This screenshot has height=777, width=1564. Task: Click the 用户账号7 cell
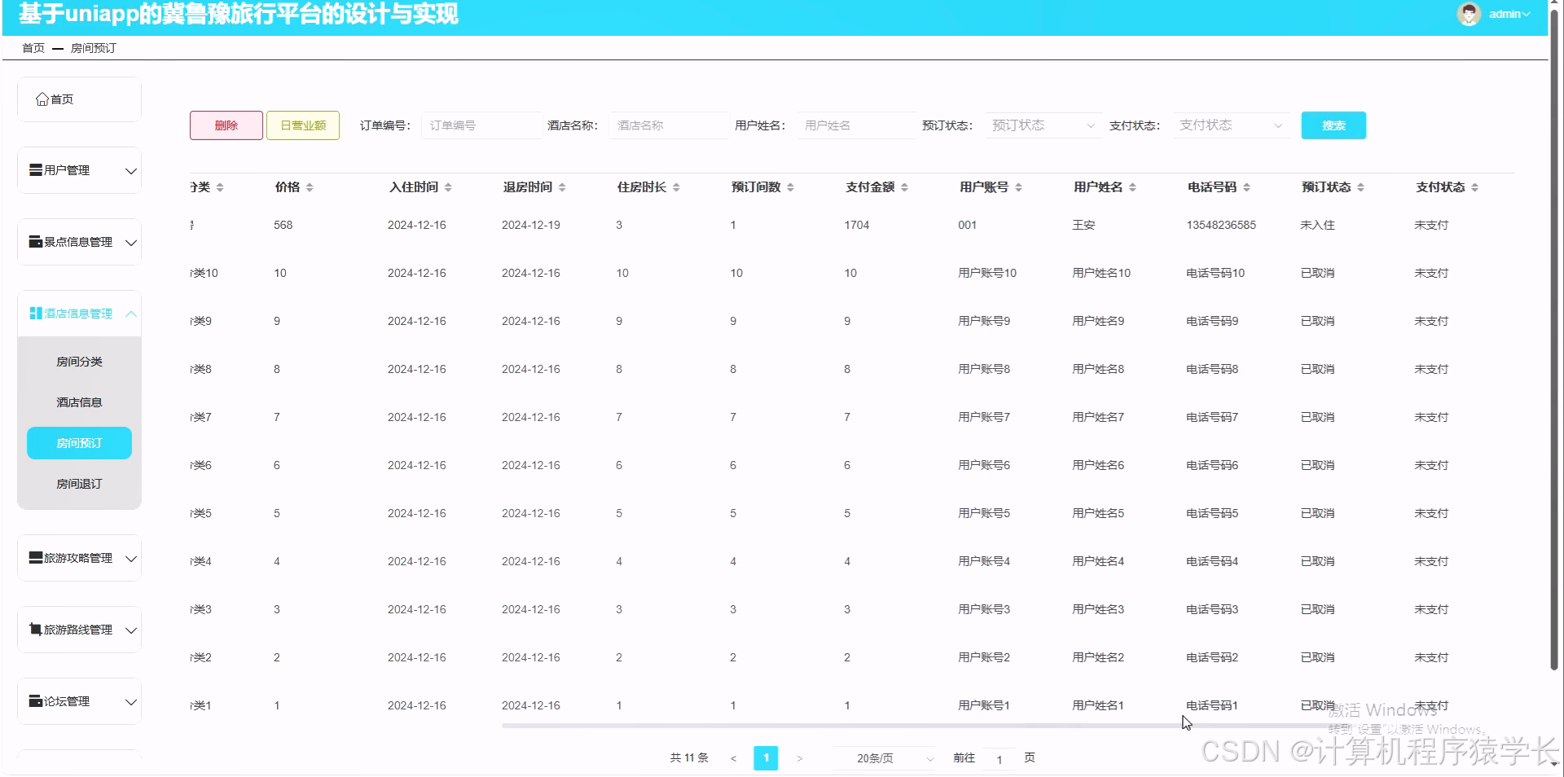pos(984,417)
